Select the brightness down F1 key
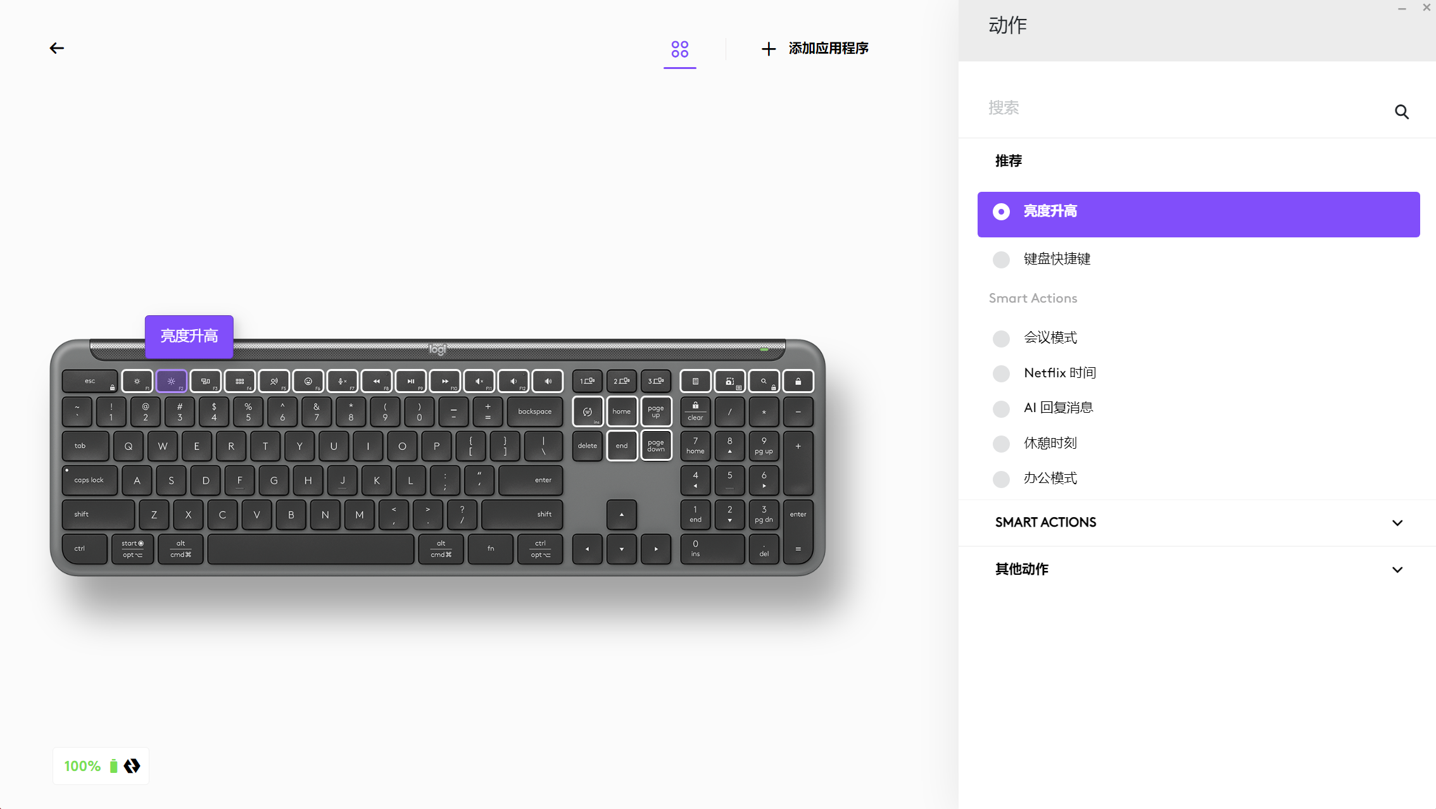The height and width of the screenshot is (809, 1436). click(x=137, y=381)
